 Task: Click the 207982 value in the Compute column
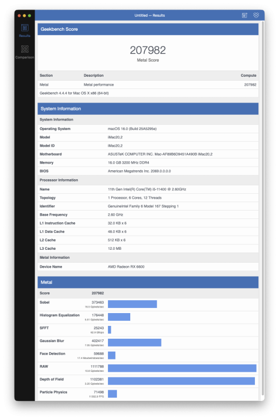coord(250,85)
